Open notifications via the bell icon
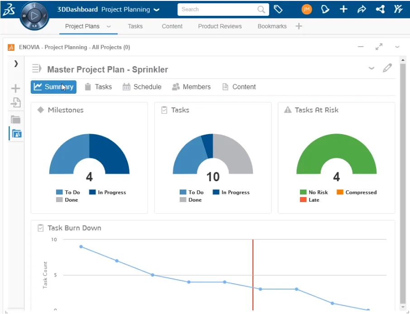Image resolution: width=410 pixels, height=314 pixels. tap(325, 9)
